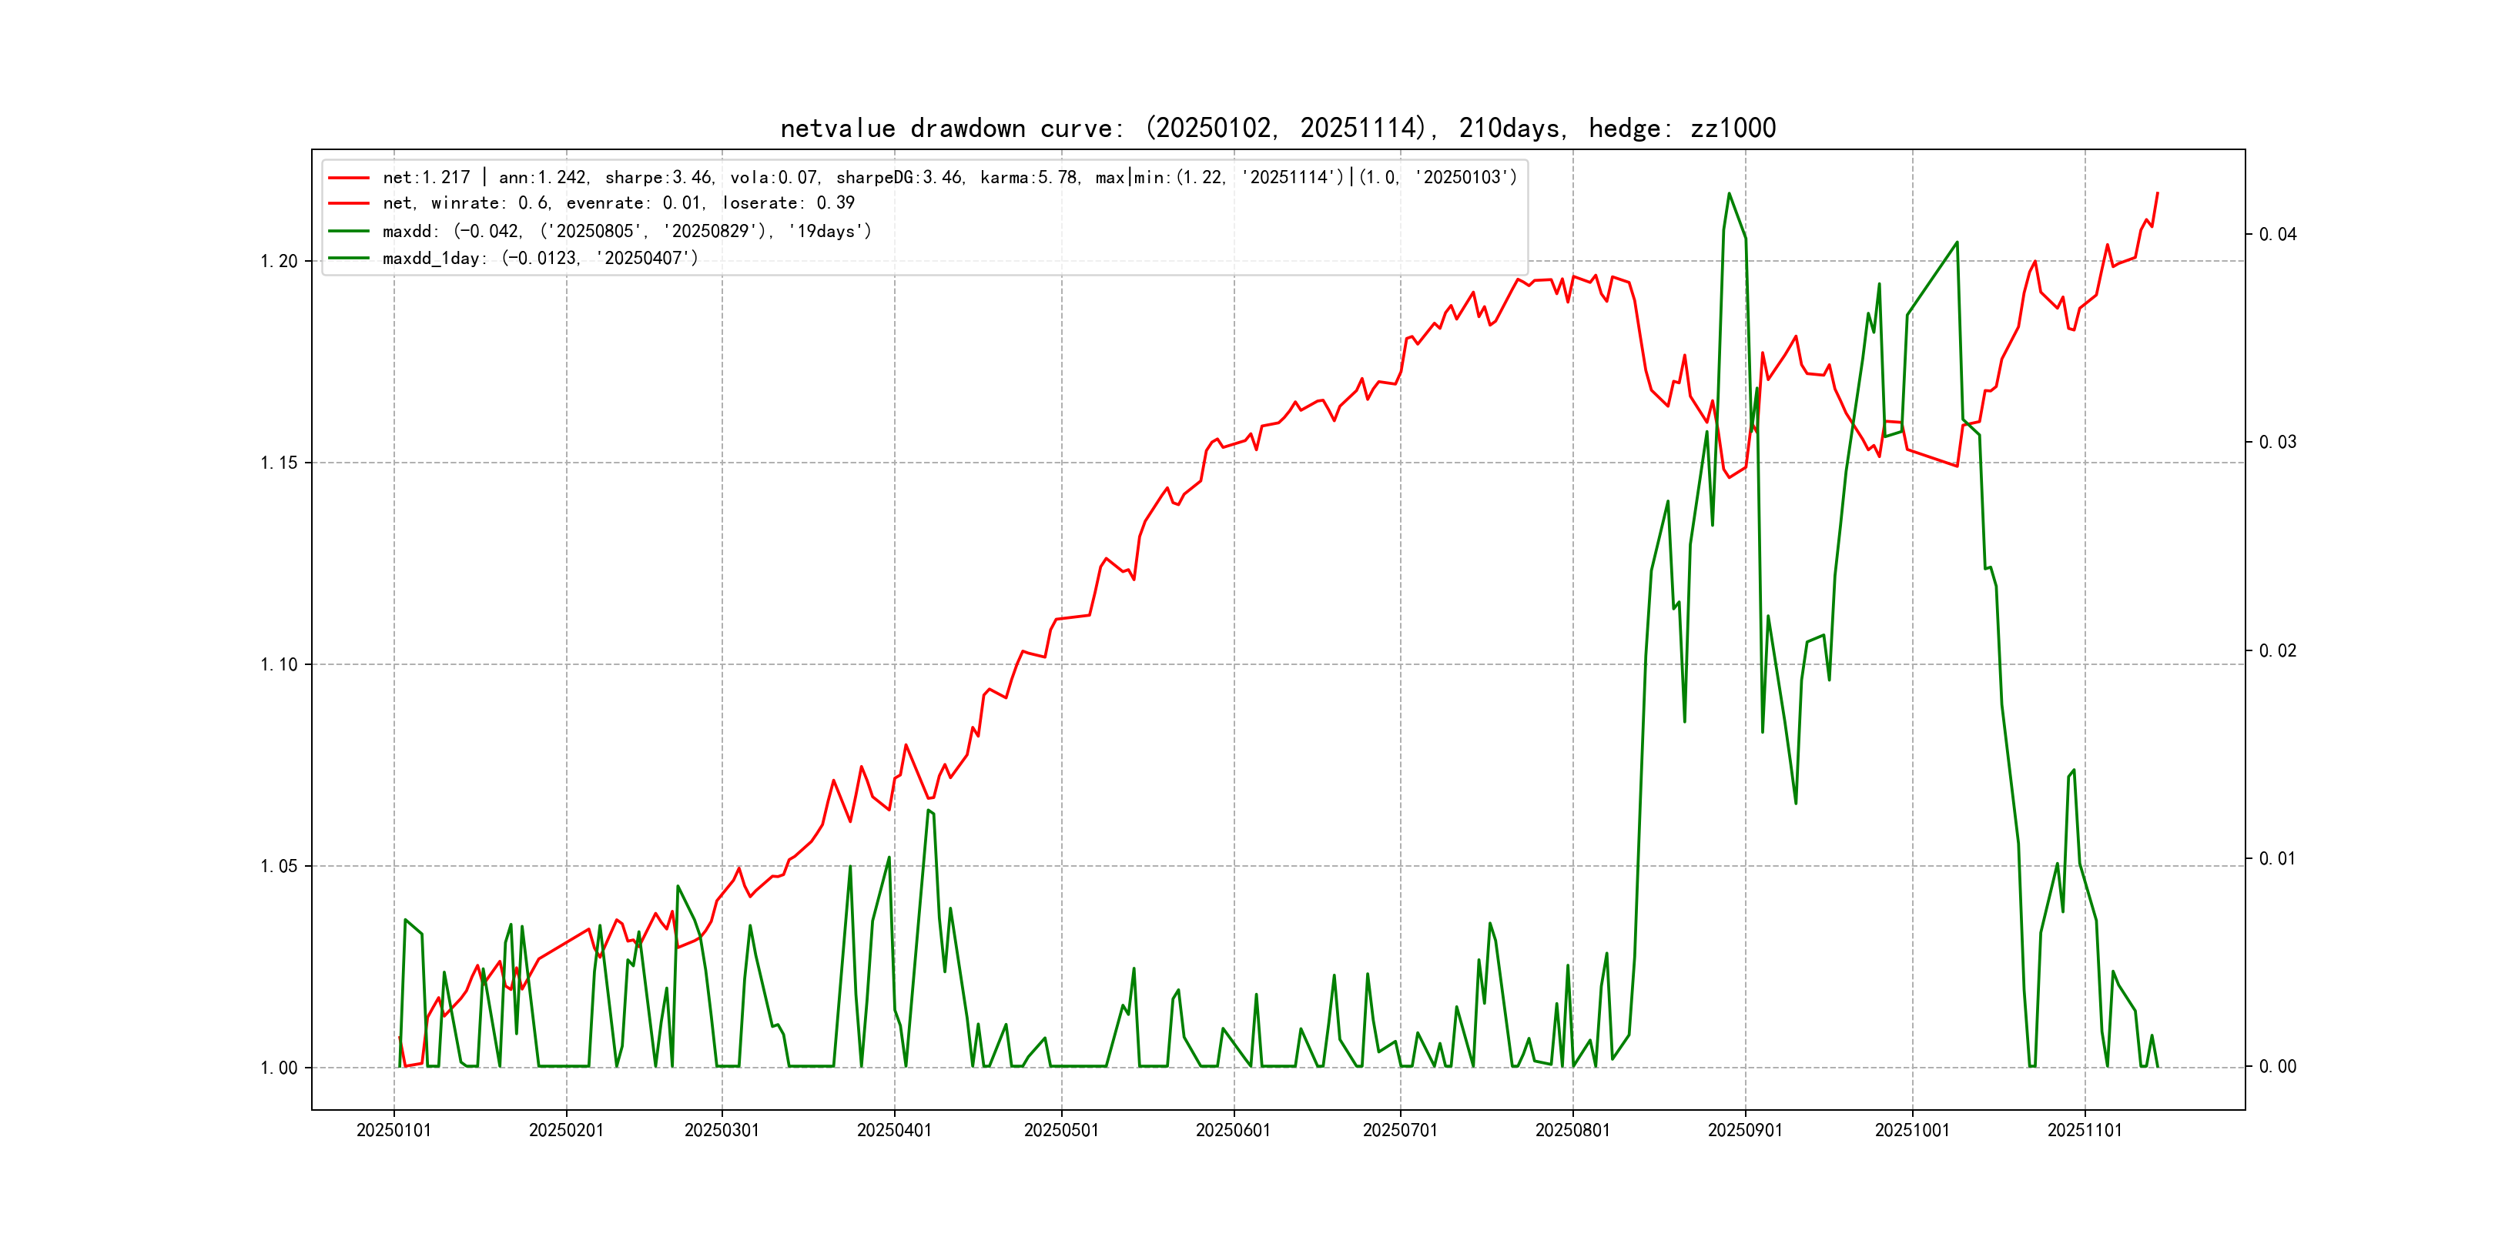Click the 20251101 x-axis date label
The width and height of the screenshot is (2495, 1247).
tap(2085, 1131)
